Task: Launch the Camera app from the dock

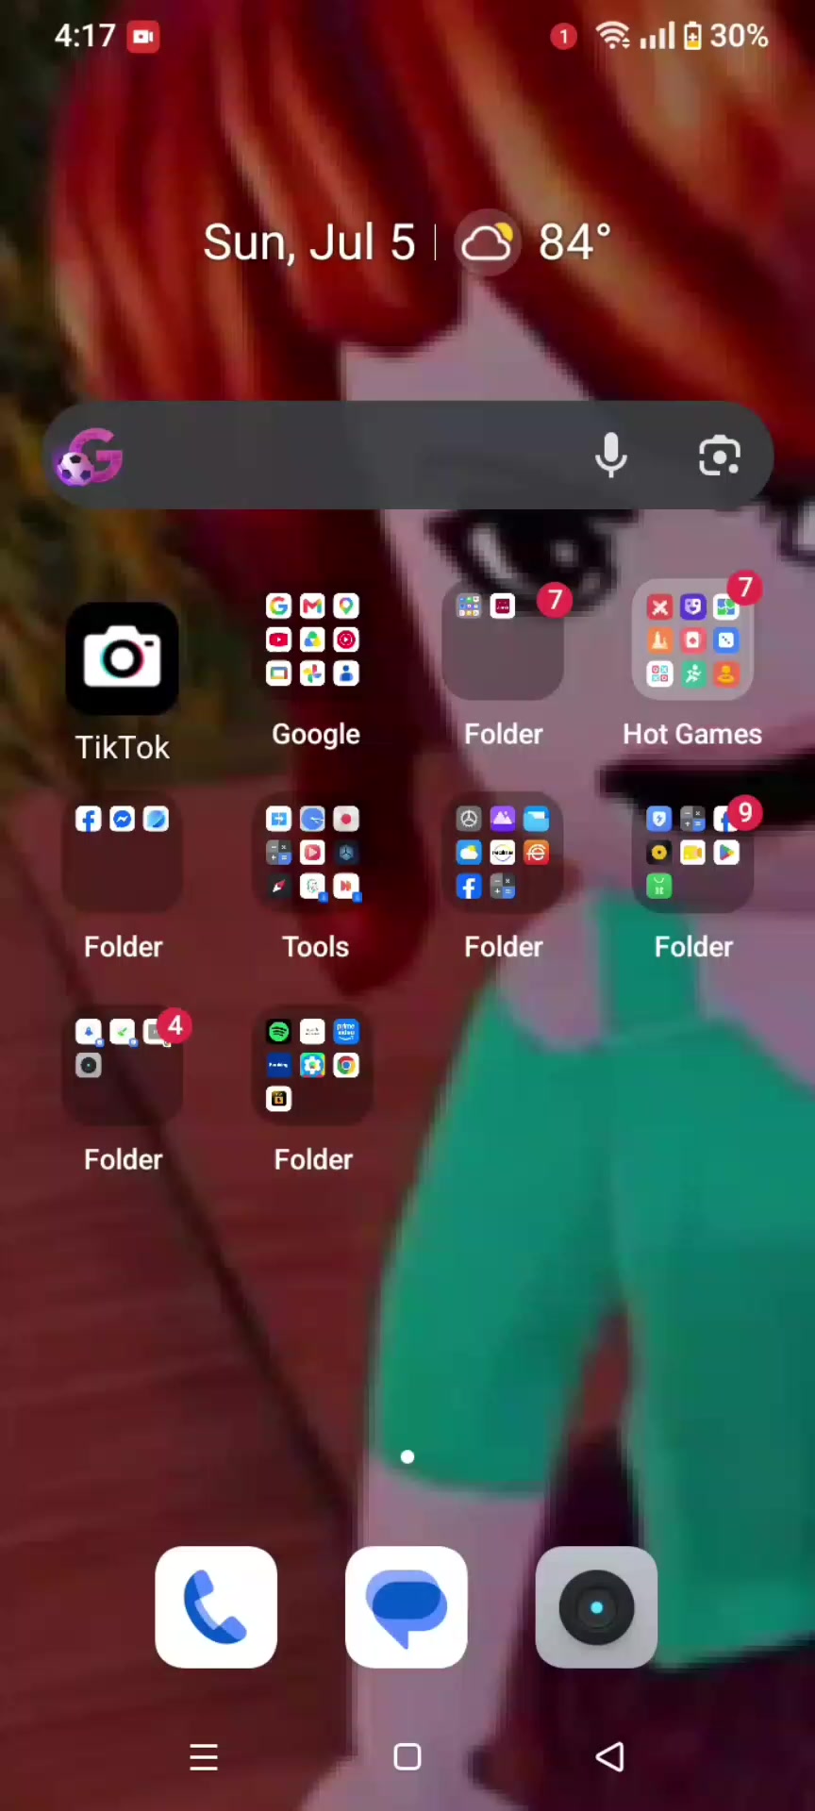Action: (x=596, y=1607)
